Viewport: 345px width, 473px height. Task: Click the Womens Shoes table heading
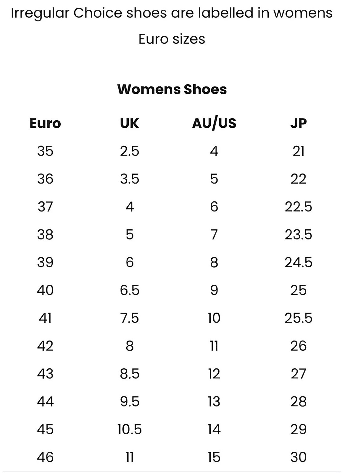point(172,89)
